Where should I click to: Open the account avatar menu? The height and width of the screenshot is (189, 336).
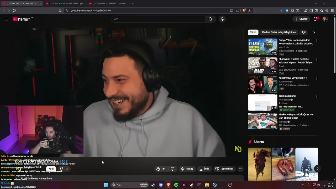(325, 19)
